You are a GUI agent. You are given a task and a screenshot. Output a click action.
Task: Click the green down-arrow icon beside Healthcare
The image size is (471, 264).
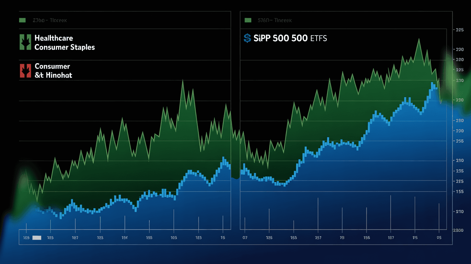25,42
